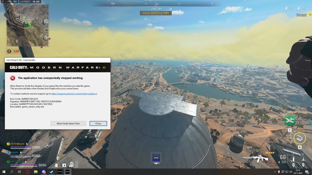Click the Modern Warfare II taskbar icon beside Steam
The width and height of the screenshot is (312, 175).
60,172
